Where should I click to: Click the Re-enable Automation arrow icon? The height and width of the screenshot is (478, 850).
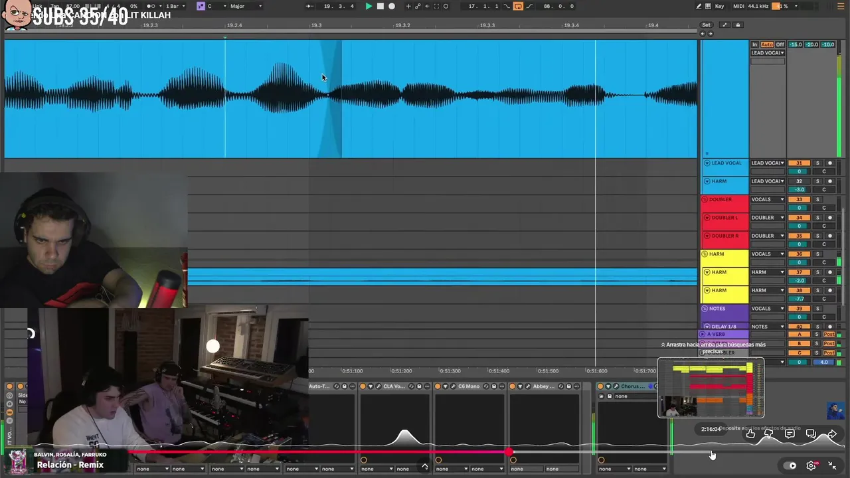coord(427,6)
